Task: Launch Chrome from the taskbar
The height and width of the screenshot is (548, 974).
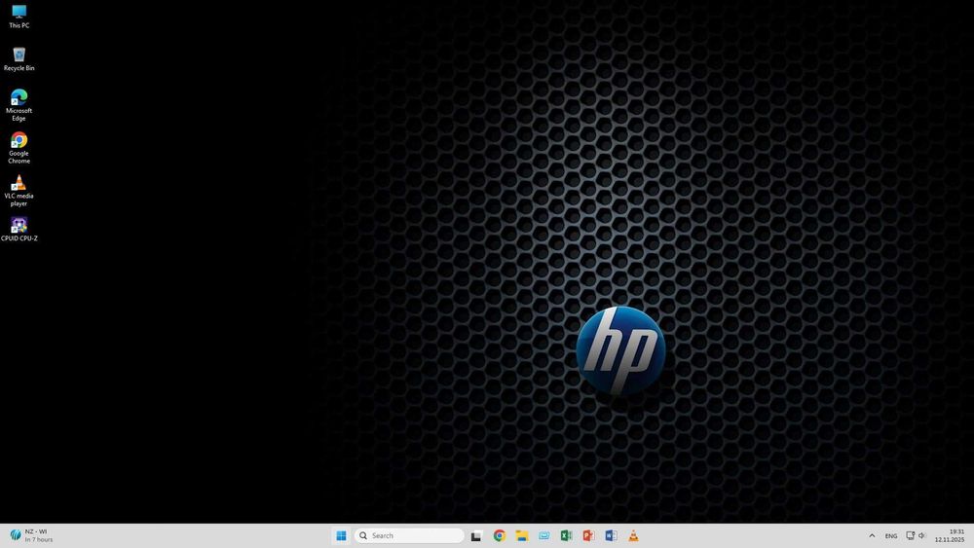Action: pos(500,535)
